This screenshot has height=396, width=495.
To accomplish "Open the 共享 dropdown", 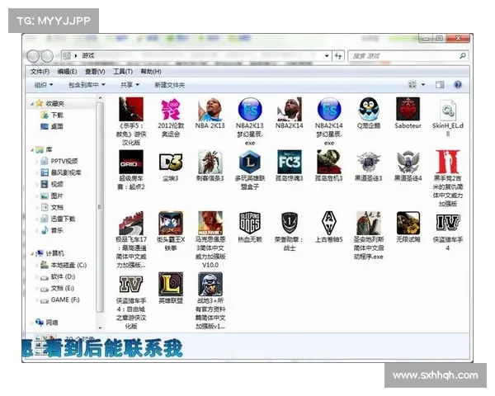I will tap(130, 85).
